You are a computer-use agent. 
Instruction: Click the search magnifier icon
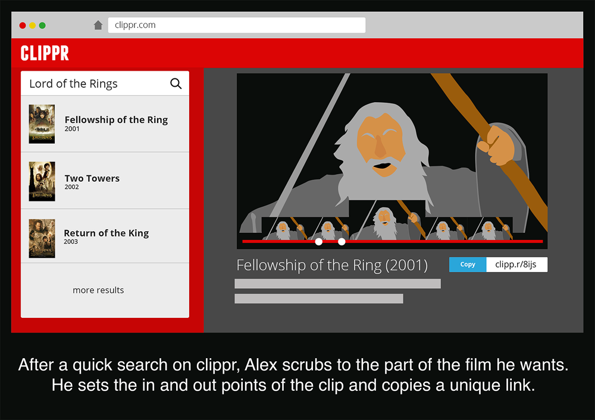[x=176, y=84]
